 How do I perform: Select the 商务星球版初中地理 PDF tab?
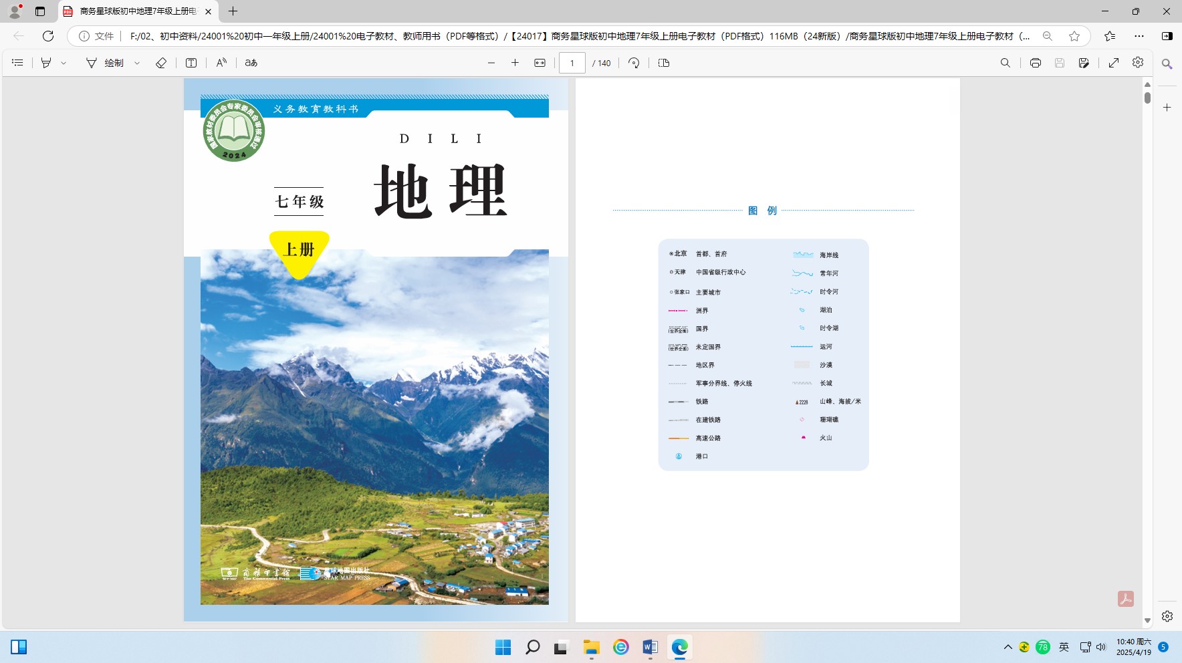[x=134, y=11]
